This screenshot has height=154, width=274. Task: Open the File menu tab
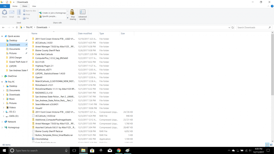pos(5,6)
